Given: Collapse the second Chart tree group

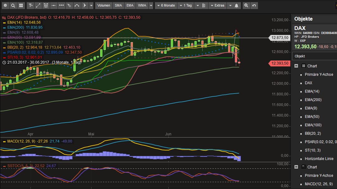Looking at the screenshot, I should coord(296,167).
